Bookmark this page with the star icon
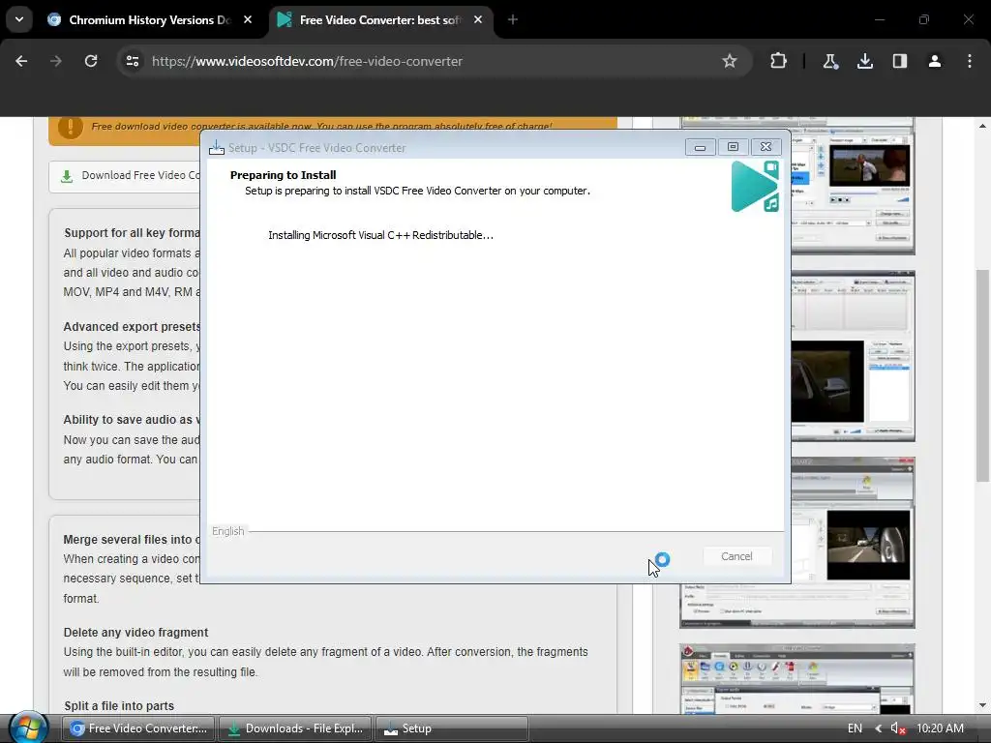Viewport: 991px width, 743px height. (730, 61)
